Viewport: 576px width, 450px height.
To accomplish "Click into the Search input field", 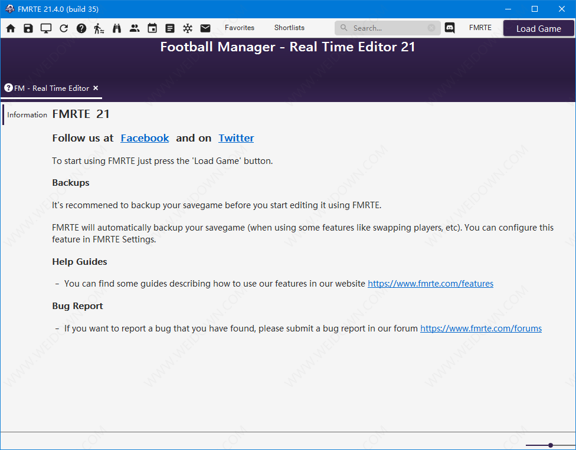I will coord(388,28).
